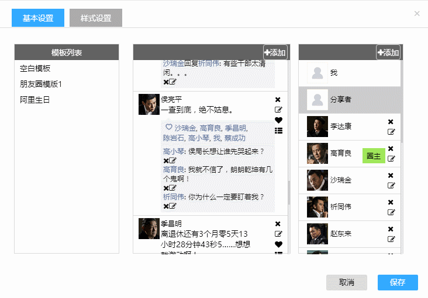Click the 模板列表 header

coord(67,52)
